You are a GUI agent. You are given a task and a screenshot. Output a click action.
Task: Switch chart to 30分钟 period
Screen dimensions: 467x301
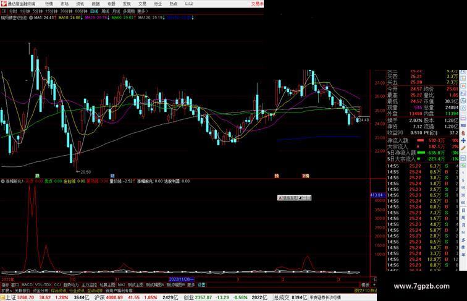tap(66, 11)
